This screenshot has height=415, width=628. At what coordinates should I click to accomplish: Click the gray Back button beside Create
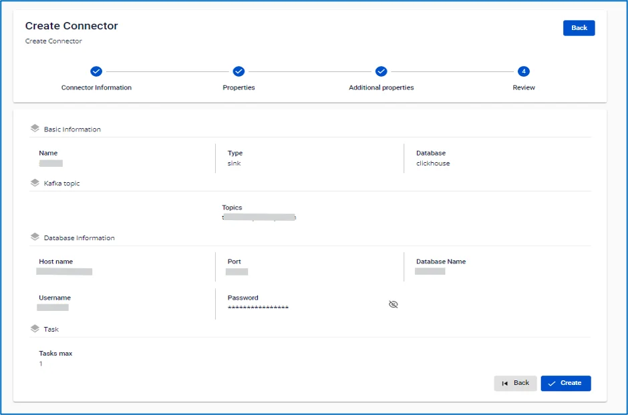515,383
